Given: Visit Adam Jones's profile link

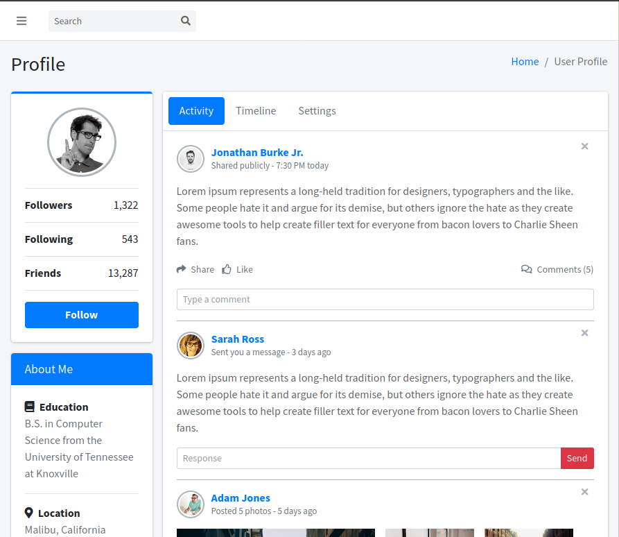Looking at the screenshot, I should click(x=241, y=498).
